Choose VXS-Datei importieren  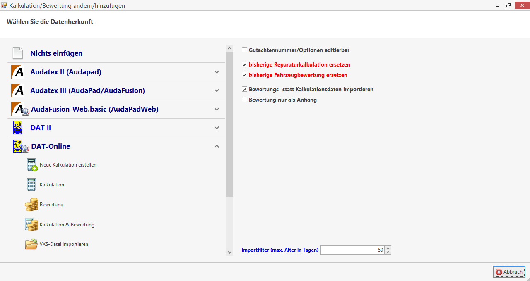64,244
